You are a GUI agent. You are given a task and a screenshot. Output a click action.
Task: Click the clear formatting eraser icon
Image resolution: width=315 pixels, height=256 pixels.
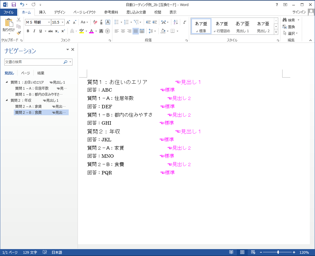point(96,22)
